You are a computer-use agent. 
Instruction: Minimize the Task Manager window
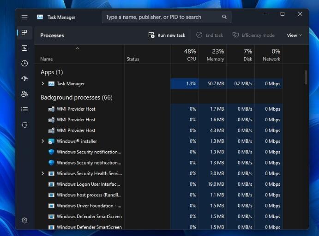[x=265, y=14]
